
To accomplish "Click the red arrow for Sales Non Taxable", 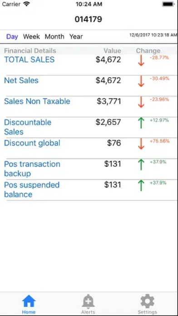I will pos(141,102).
